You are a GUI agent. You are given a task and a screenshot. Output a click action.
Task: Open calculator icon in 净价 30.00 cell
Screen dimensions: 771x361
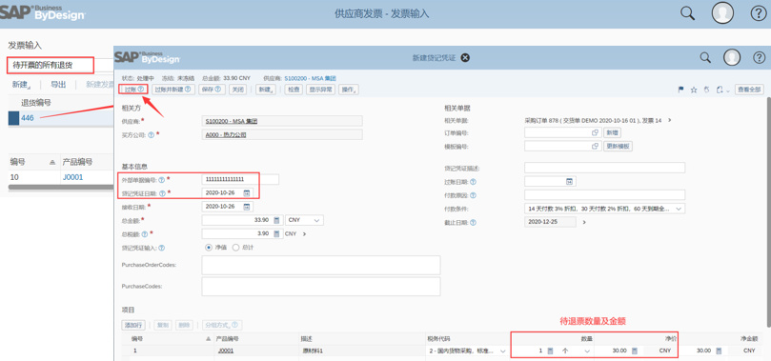(x=635, y=351)
